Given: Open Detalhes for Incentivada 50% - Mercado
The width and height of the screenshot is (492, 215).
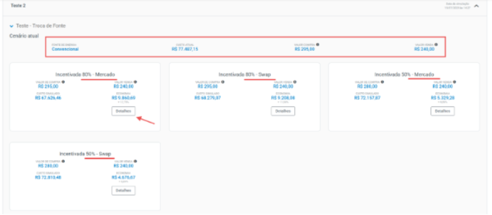Looking at the screenshot, I should tap(442, 111).
